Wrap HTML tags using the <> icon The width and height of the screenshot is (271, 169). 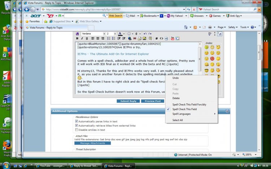(161, 39)
